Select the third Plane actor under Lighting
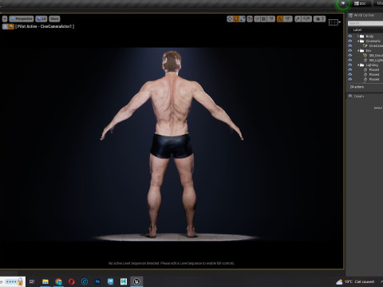383x287 pixels. [x=374, y=79]
